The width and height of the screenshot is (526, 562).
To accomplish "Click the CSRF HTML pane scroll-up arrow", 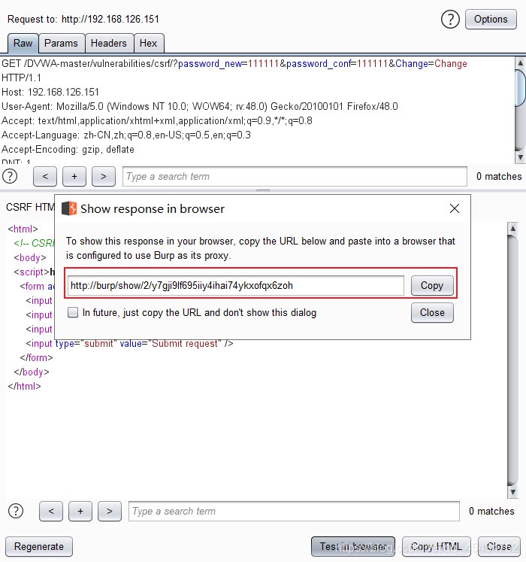I will (x=513, y=228).
